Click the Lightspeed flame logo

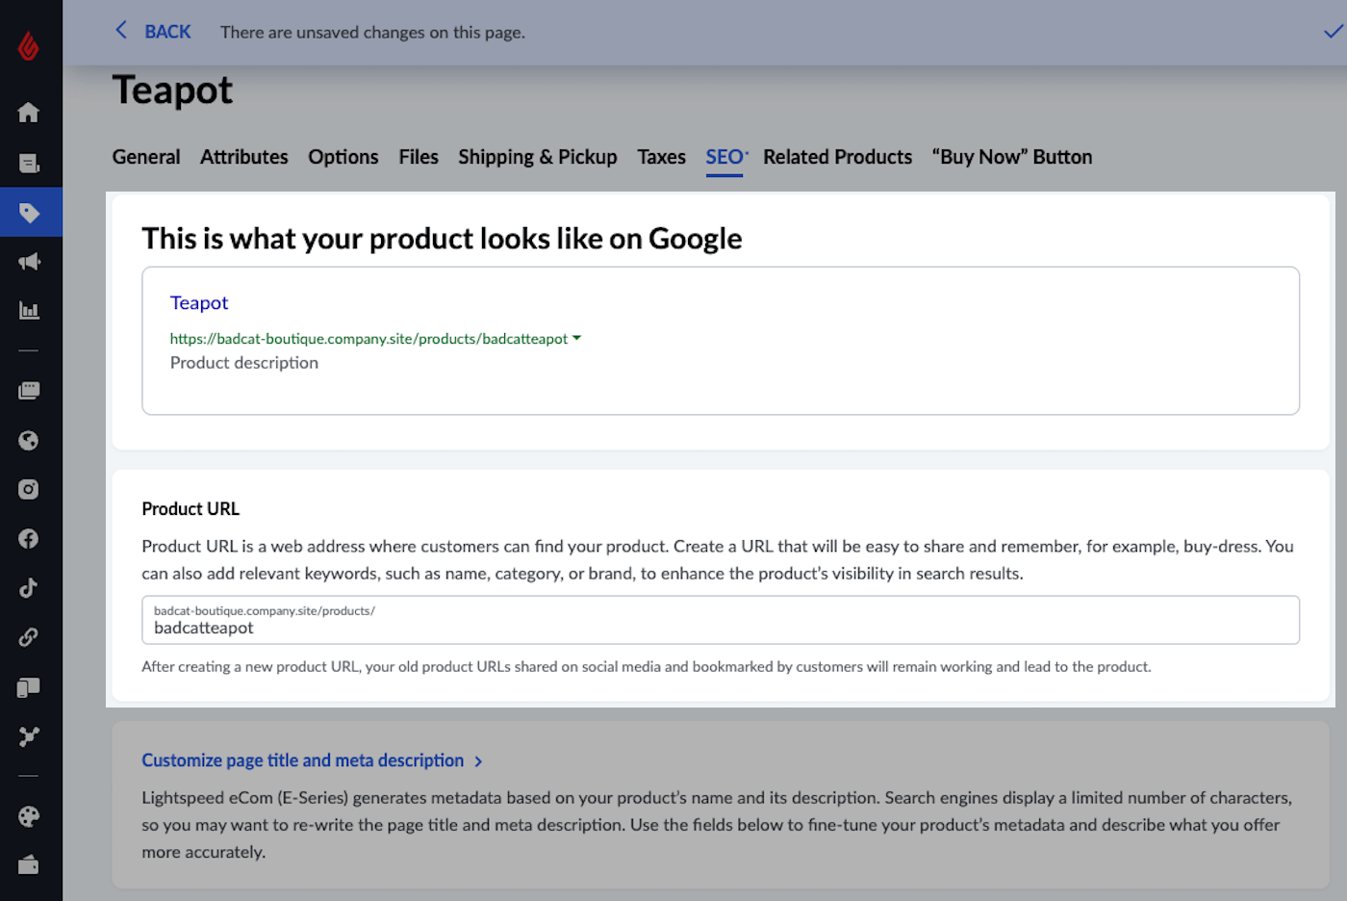point(29,45)
